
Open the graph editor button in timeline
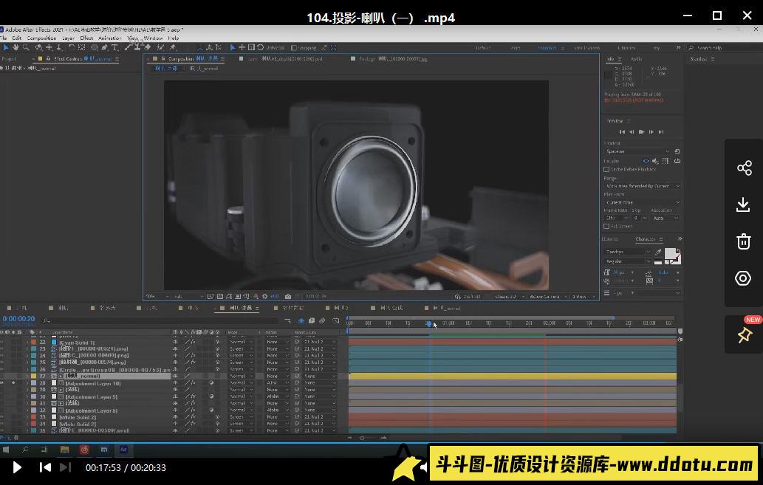coord(336,320)
